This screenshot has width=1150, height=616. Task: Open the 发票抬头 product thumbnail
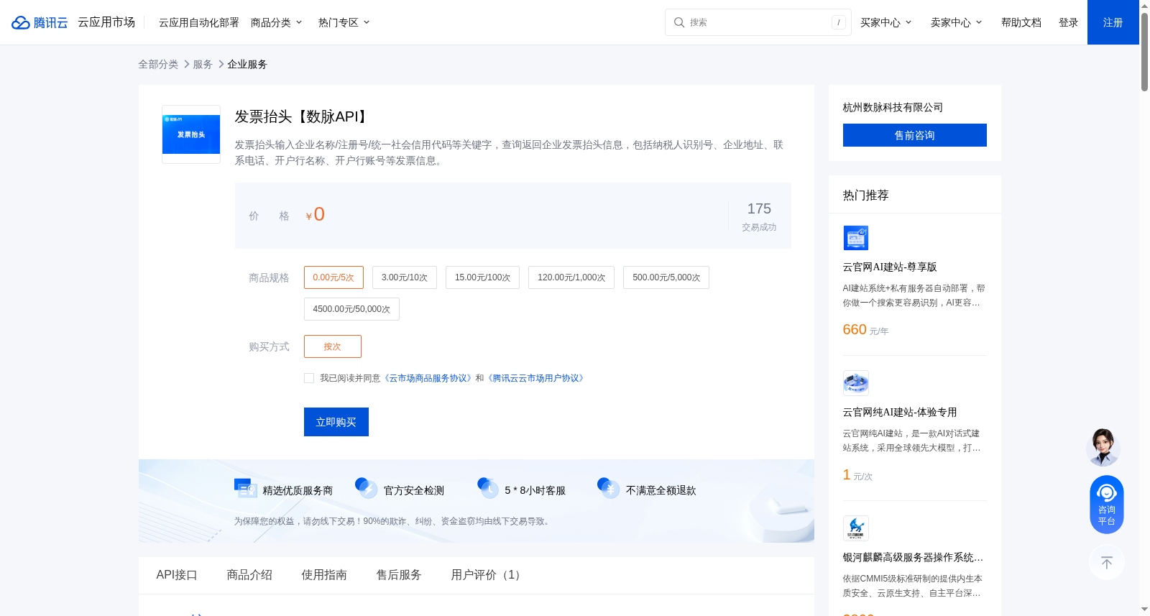191,134
